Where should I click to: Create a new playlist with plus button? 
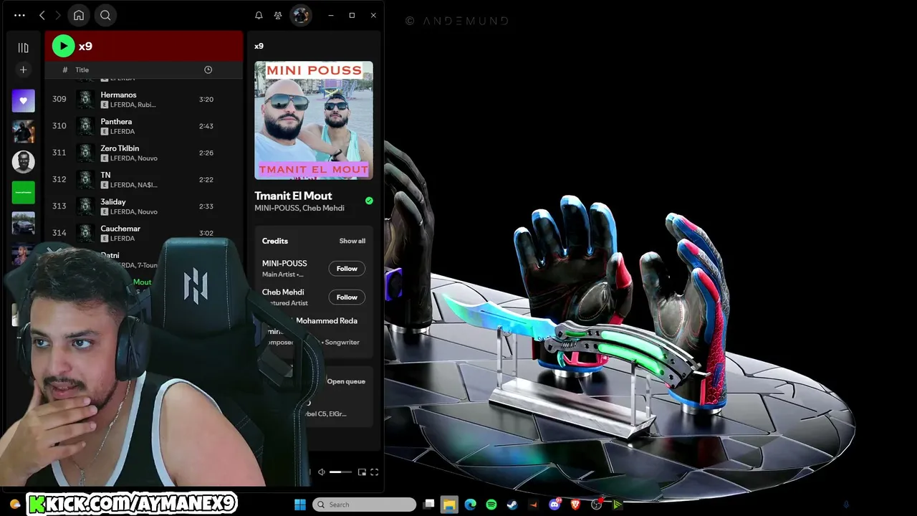pyautogui.click(x=23, y=70)
